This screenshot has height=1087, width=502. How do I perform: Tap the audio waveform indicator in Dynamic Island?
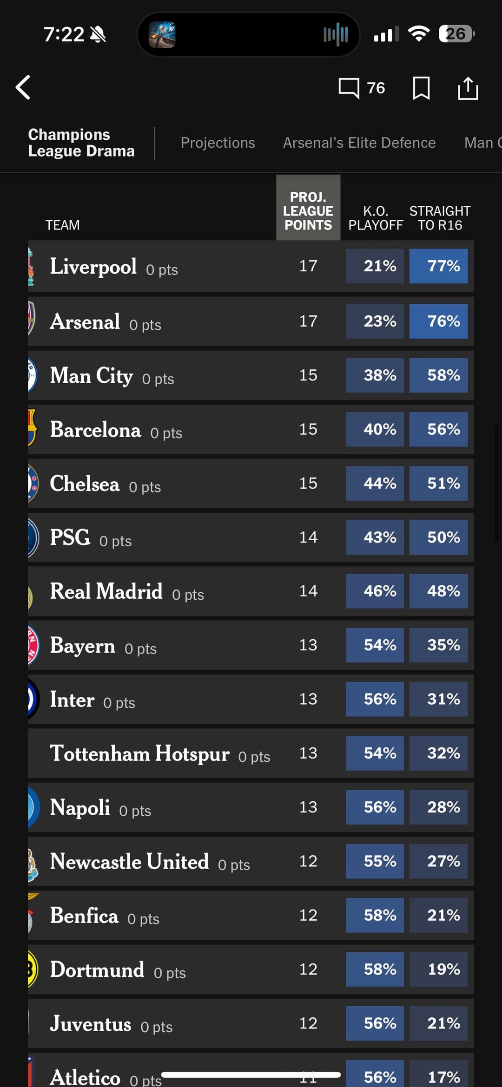tap(336, 34)
